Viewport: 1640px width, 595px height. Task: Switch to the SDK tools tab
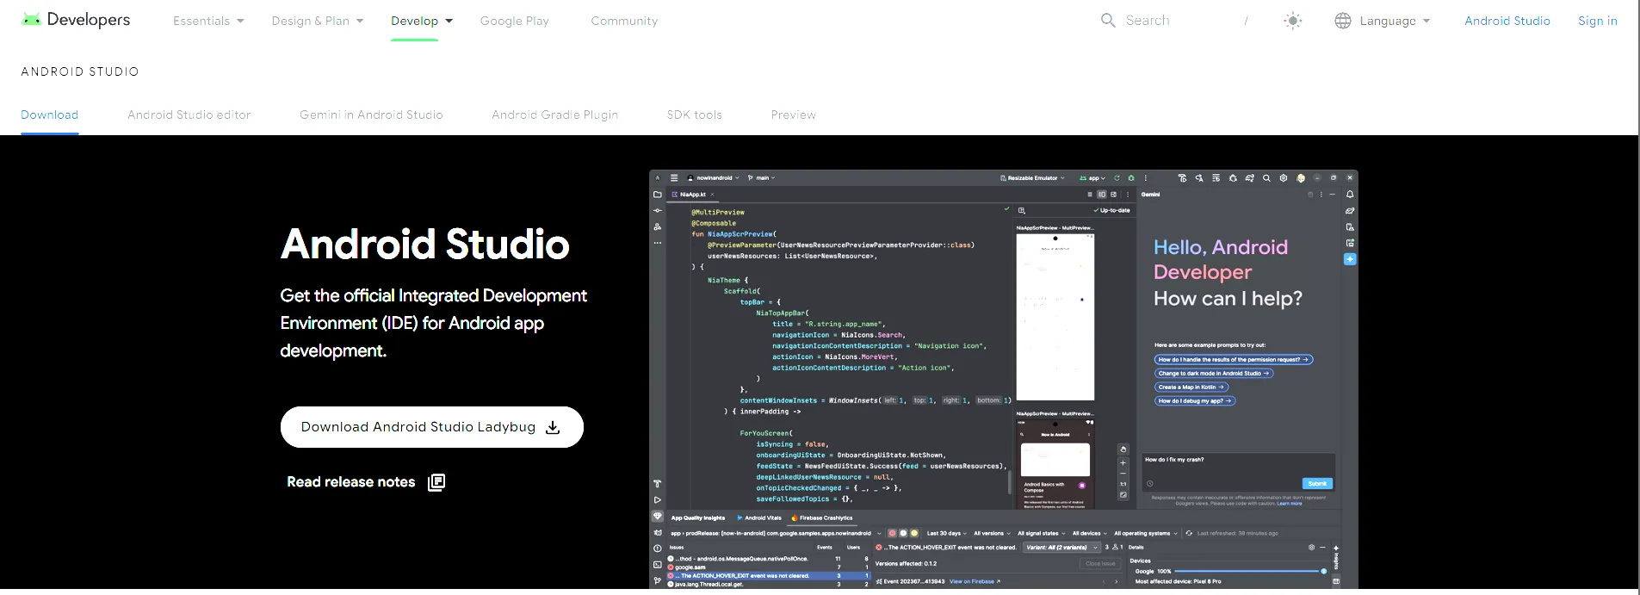pyautogui.click(x=695, y=115)
